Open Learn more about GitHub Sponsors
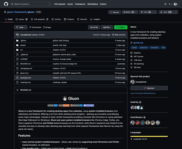 (143, 93)
